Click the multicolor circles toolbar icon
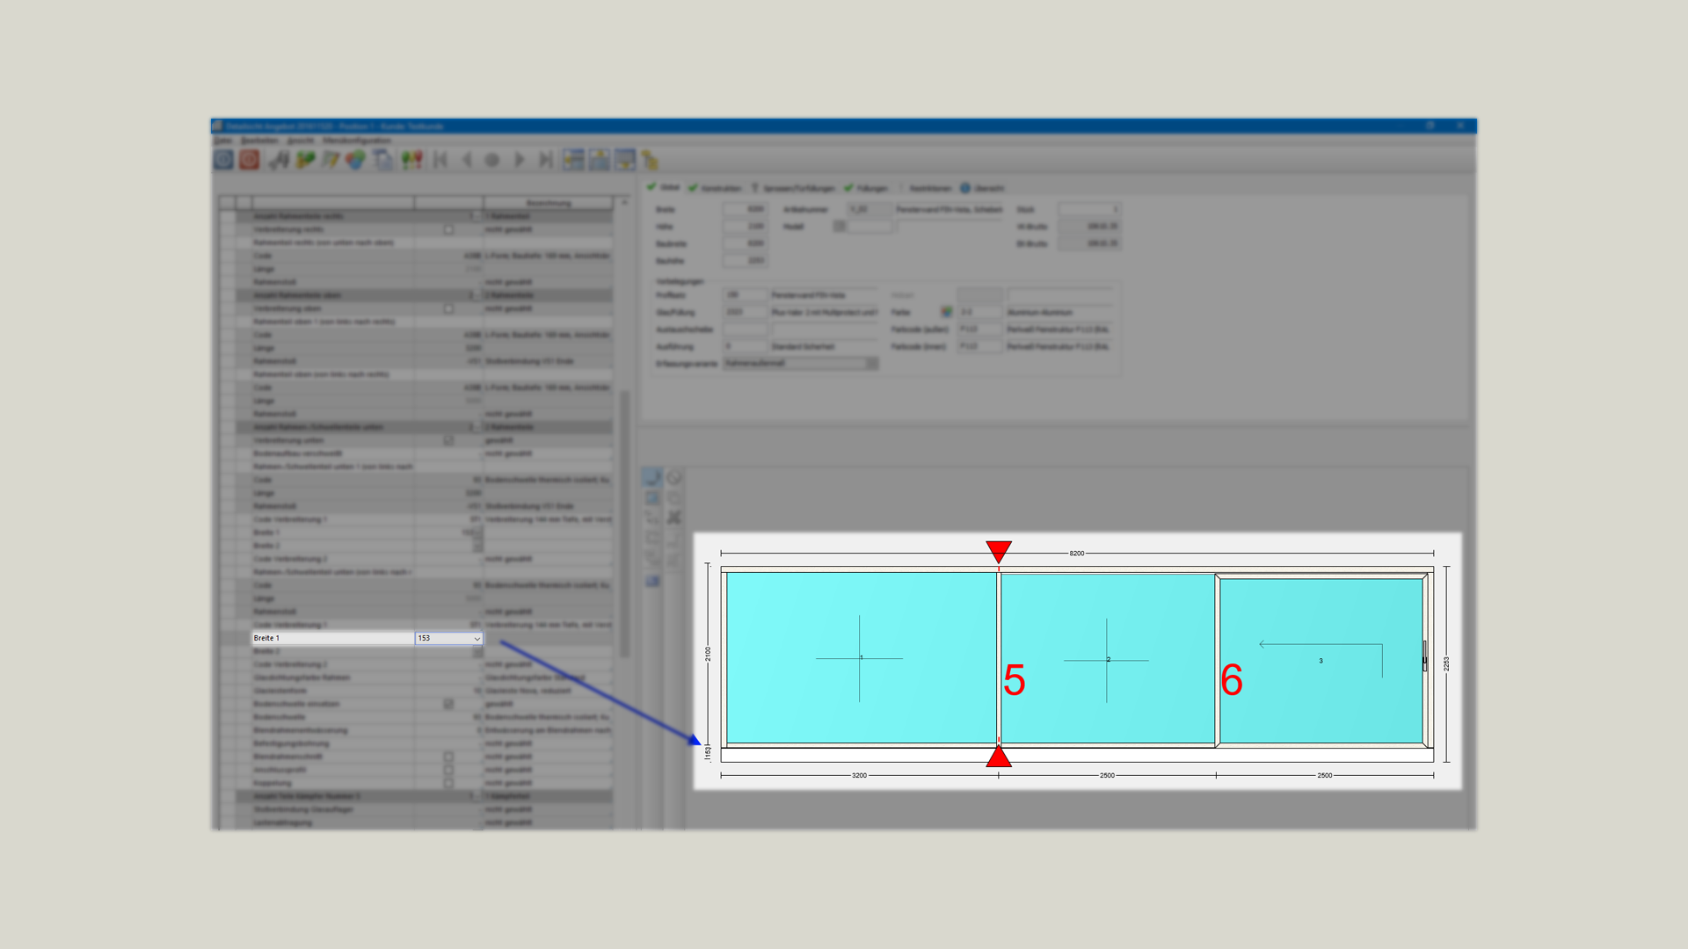The image size is (1688, 949). tap(355, 160)
